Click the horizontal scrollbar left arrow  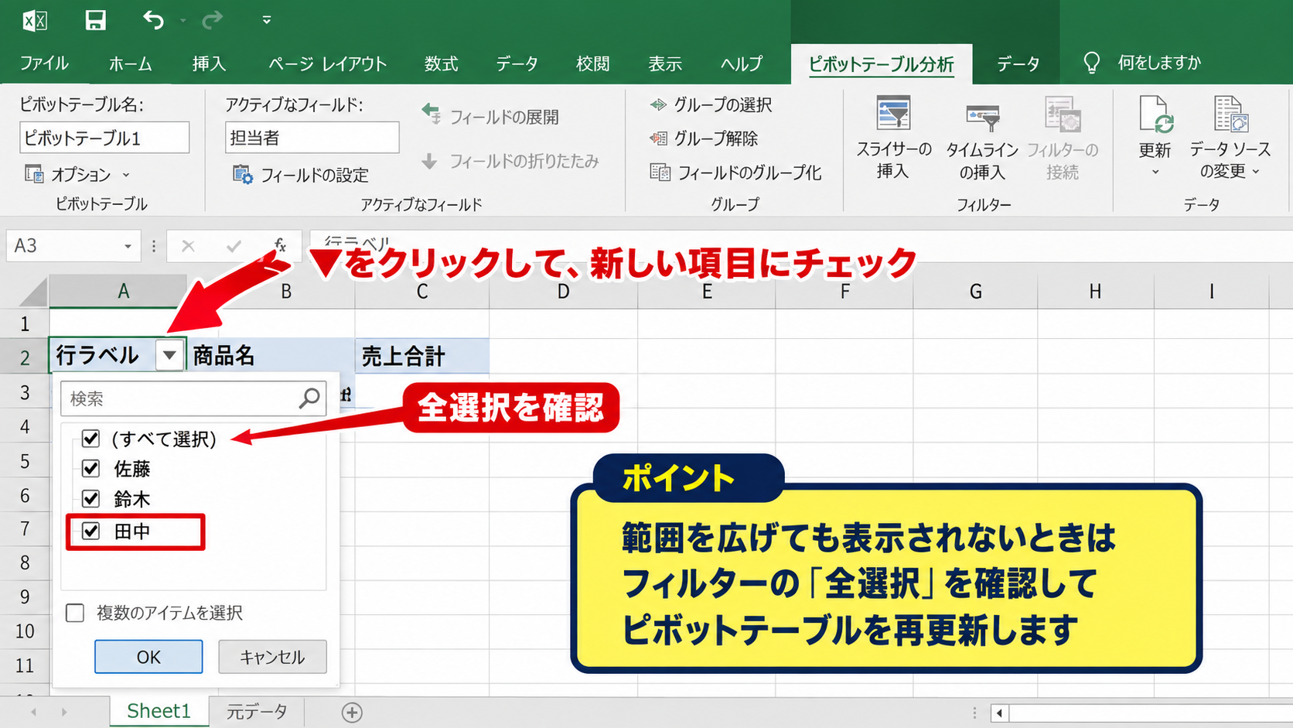(x=1000, y=713)
